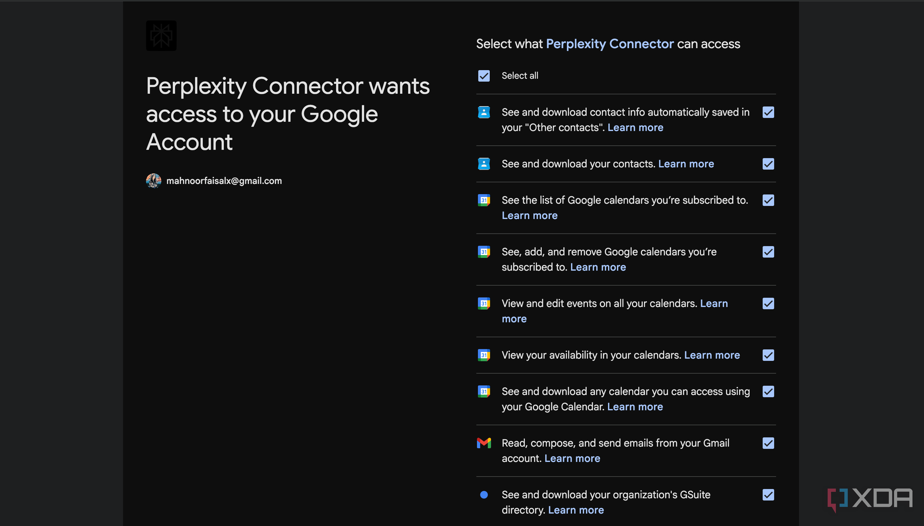Uncheck "View and edit events" checkbox
This screenshot has width=924, height=526.
pos(768,303)
